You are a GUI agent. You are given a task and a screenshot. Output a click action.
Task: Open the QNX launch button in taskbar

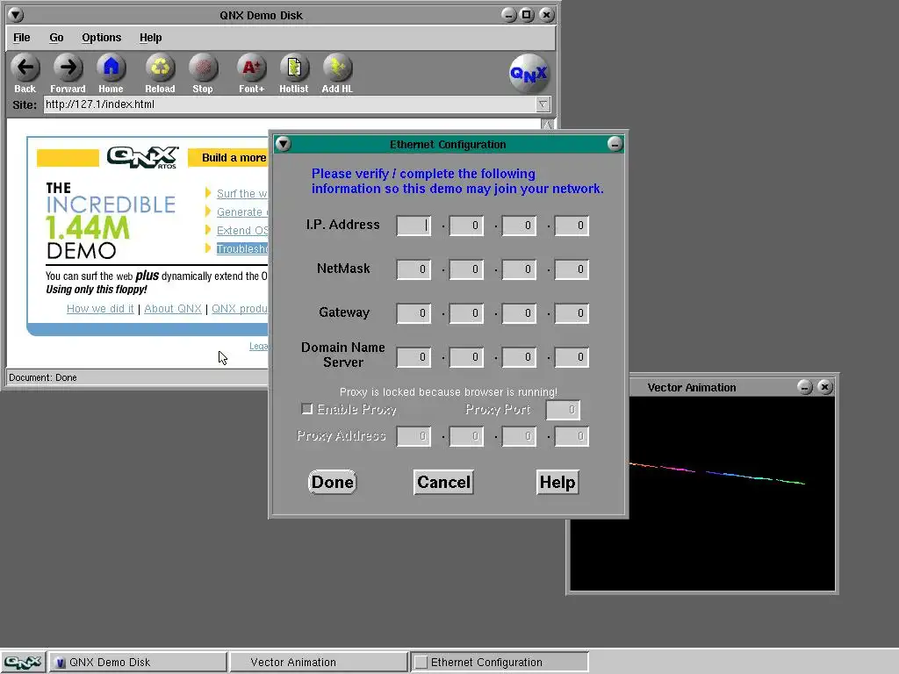[23, 662]
